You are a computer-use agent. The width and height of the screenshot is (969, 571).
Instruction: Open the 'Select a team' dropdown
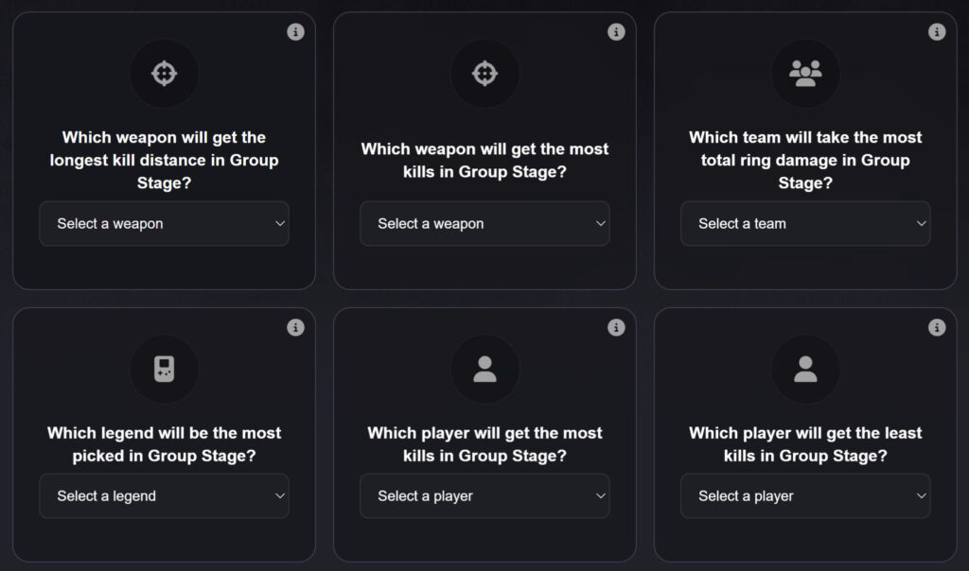pos(805,224)
